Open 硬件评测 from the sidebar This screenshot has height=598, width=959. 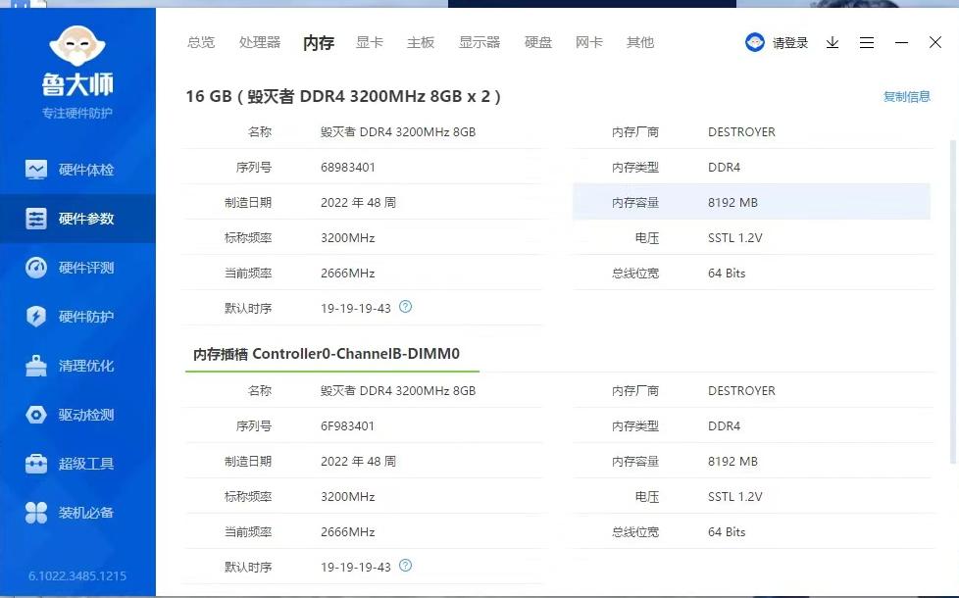(x=77, y=267)
